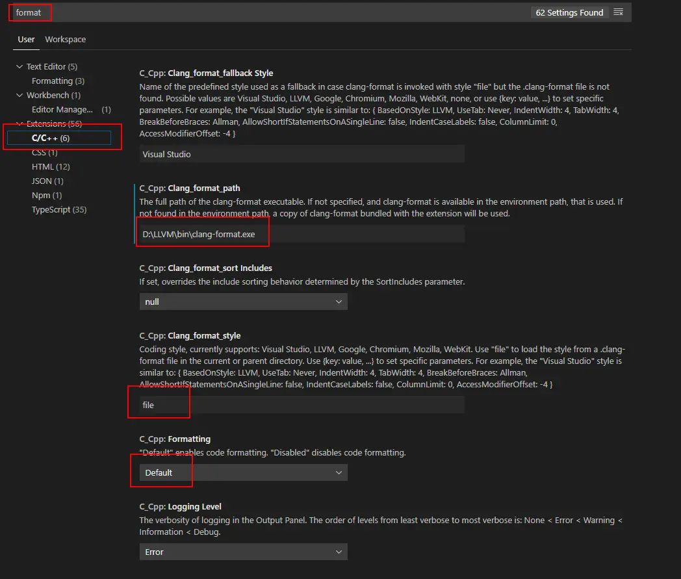The image size is (681, 579).
Task: Select Npm (1) in extensions list
Action: click(x=47, y=196)
